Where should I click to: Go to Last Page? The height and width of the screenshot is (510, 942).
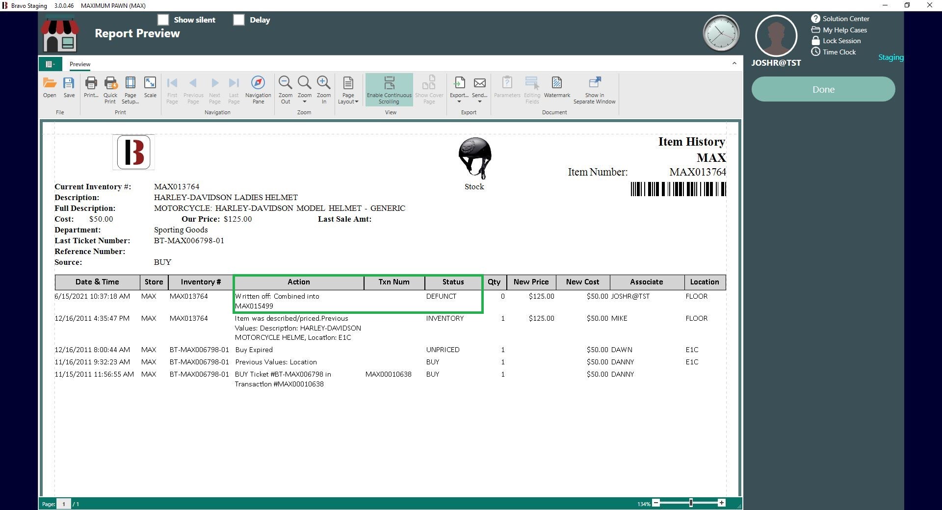coord(234,90)
